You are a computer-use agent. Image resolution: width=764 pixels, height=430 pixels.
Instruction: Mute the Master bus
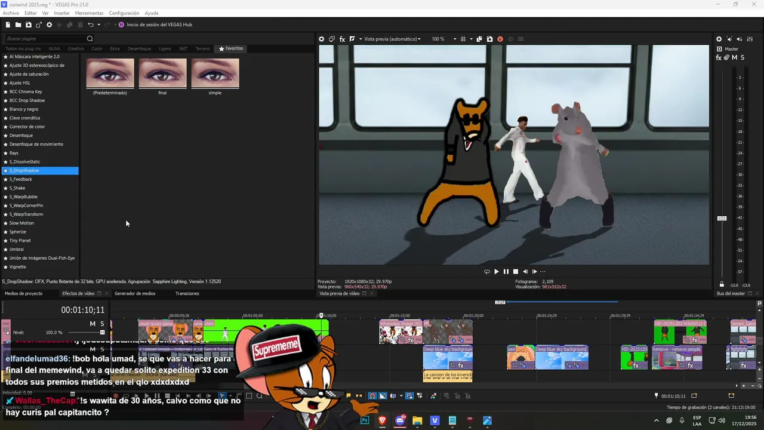tap(734, 58)
